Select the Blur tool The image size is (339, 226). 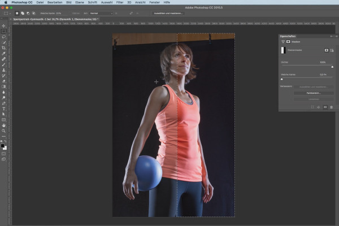pos(4,92)
